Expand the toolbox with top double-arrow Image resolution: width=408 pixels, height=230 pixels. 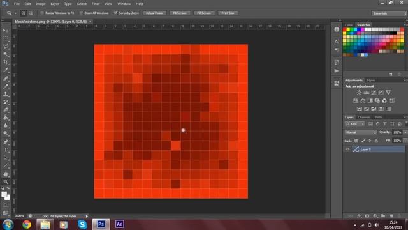point(3,20)
